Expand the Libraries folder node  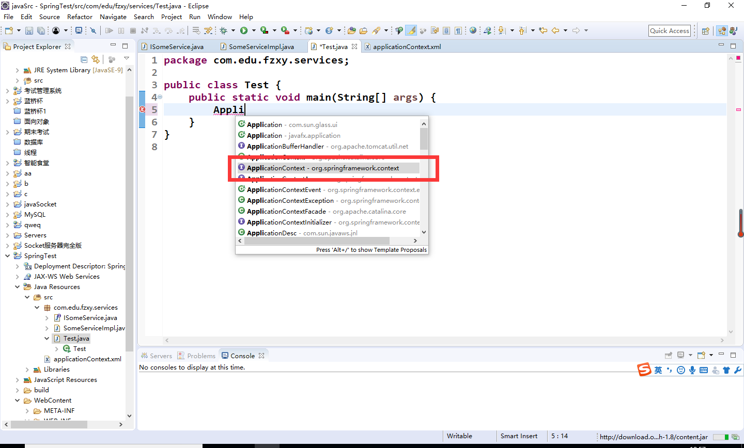(x=27, y=370)
